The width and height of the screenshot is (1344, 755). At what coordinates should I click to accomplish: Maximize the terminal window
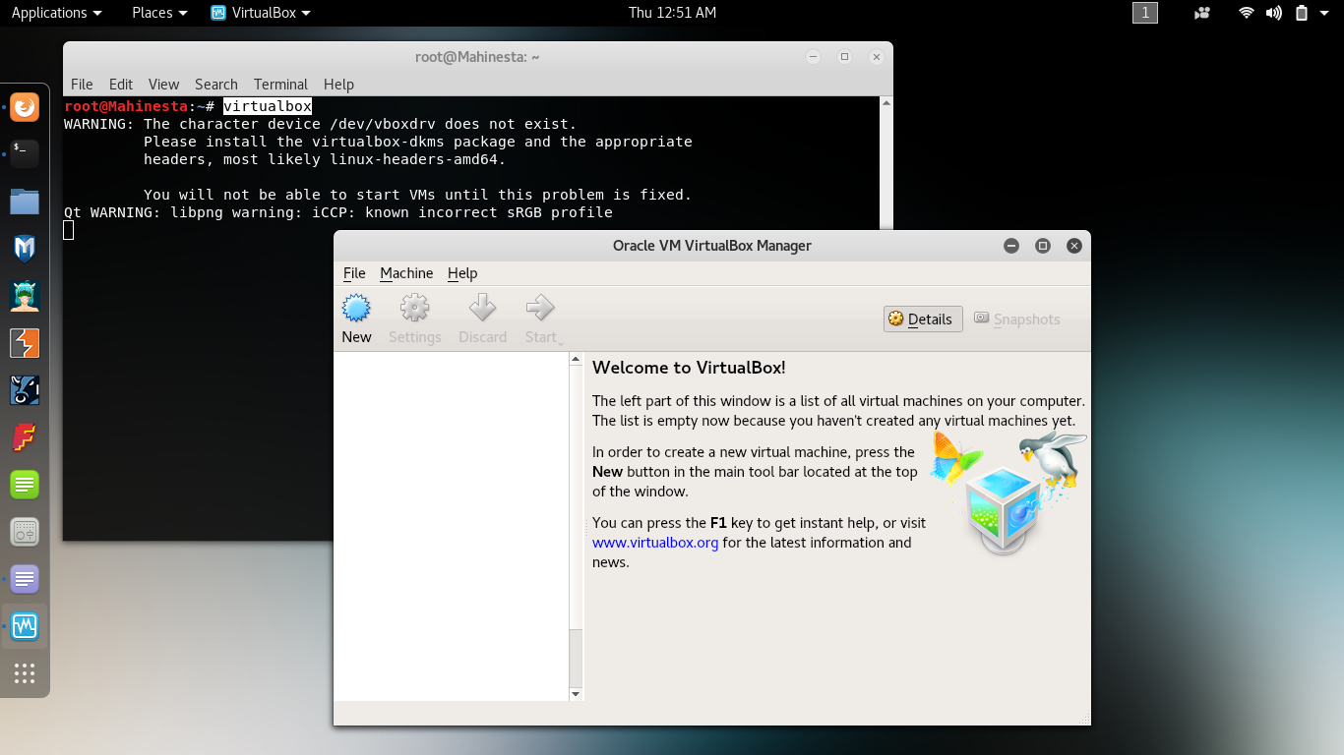tap(844, 57)
